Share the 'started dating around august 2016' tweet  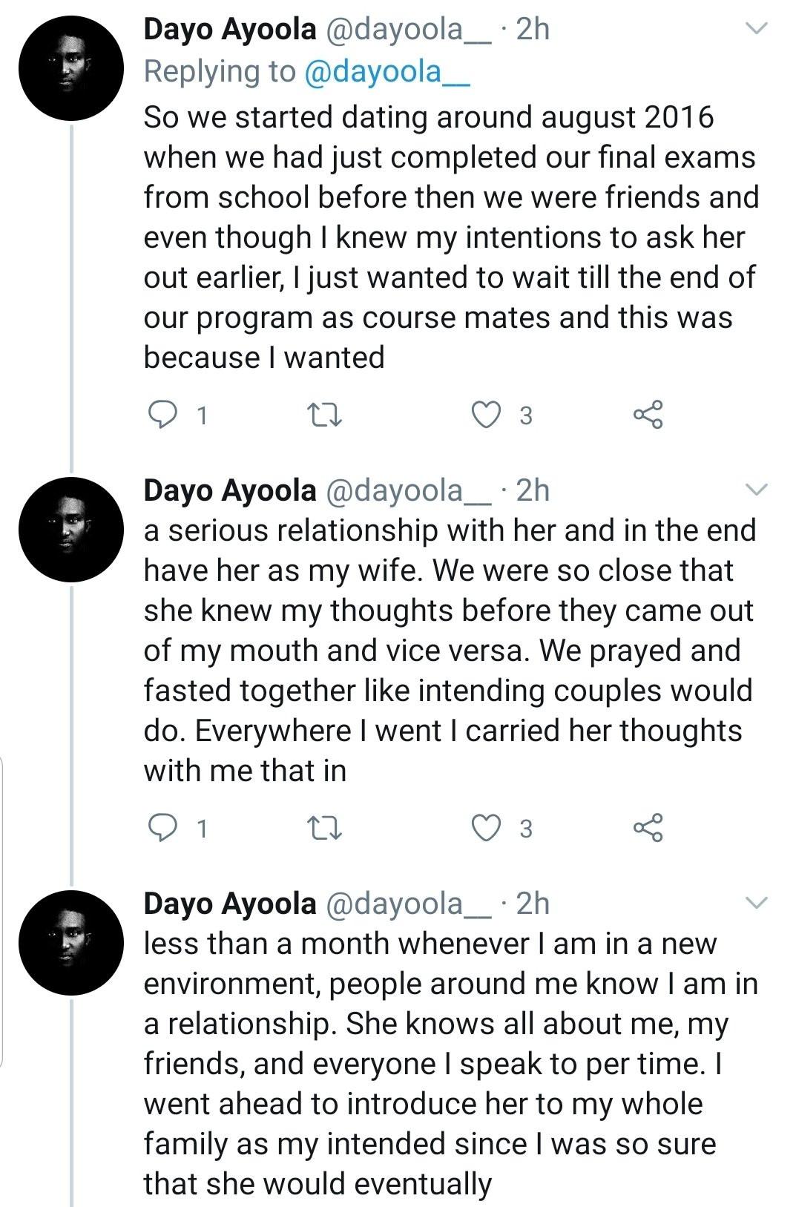648,415
